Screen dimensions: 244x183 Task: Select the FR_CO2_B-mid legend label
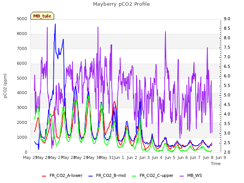(x=111, y=175)
